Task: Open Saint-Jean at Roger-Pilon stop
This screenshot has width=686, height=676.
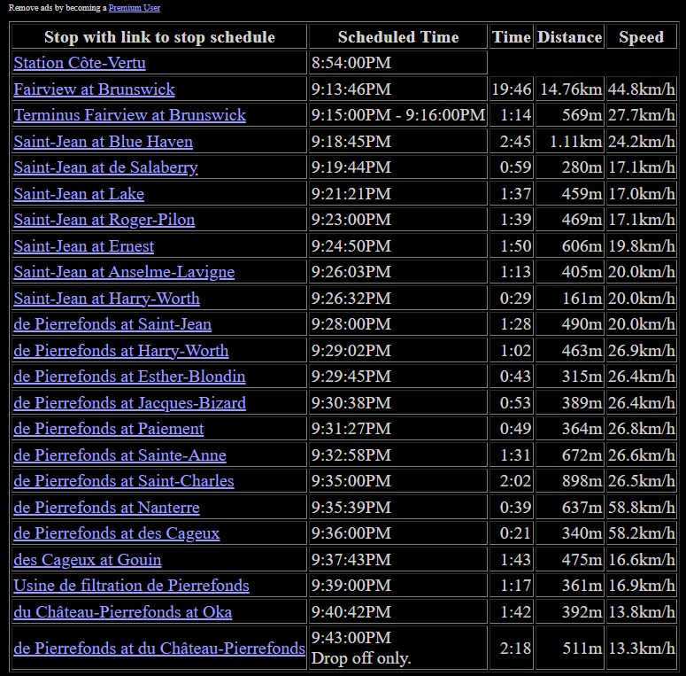Action: (104, 220)
